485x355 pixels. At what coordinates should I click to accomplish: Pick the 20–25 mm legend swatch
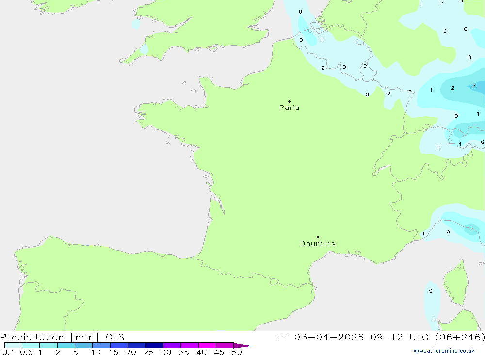click(x=137, y=345)
